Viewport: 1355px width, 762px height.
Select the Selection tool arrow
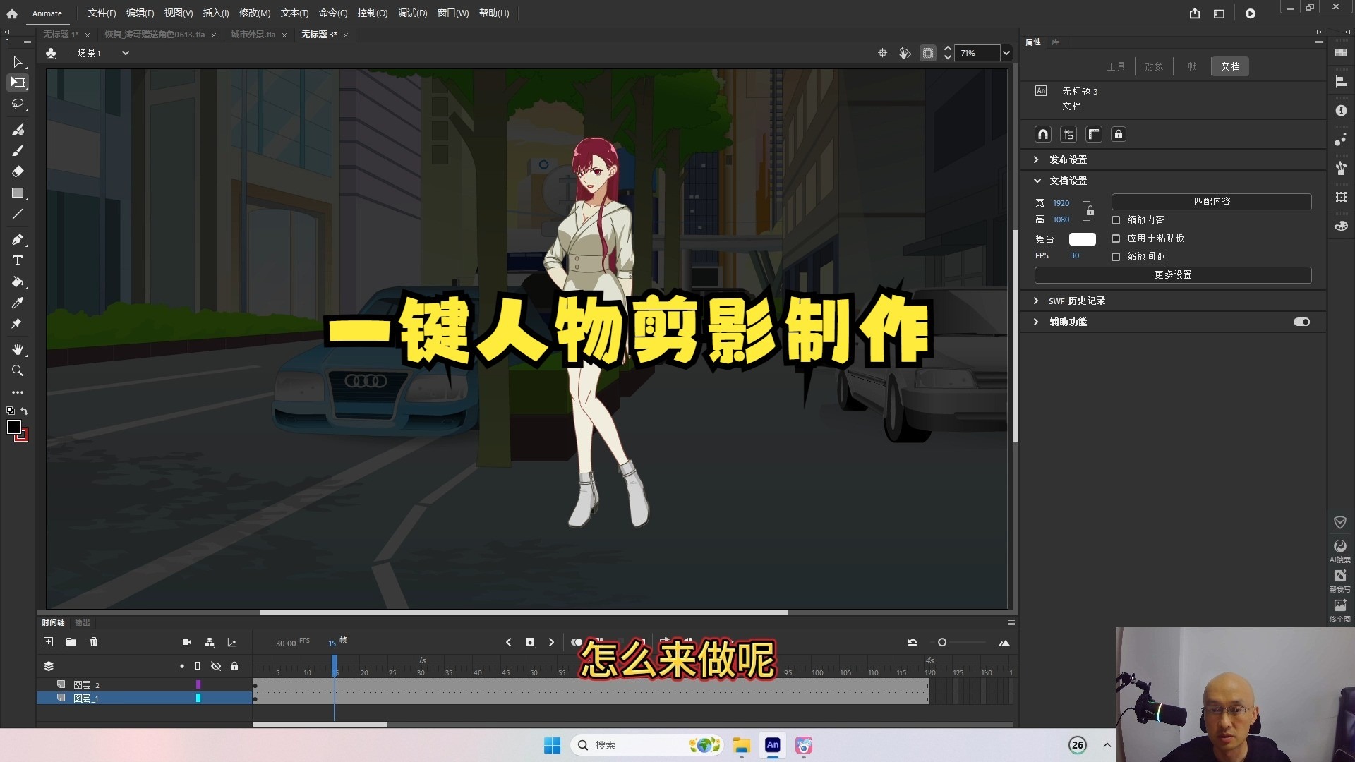pos(18,62)
